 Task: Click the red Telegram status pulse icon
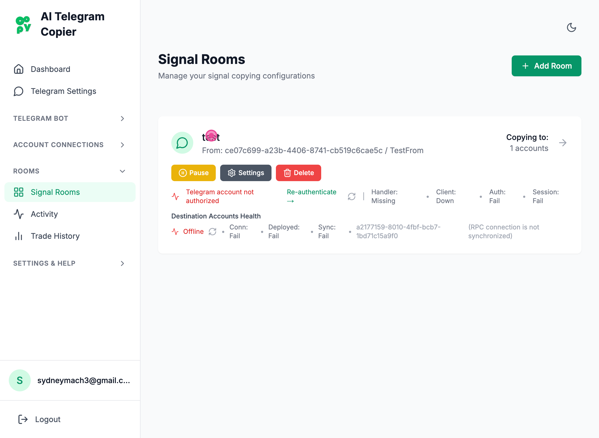point(175,196)
